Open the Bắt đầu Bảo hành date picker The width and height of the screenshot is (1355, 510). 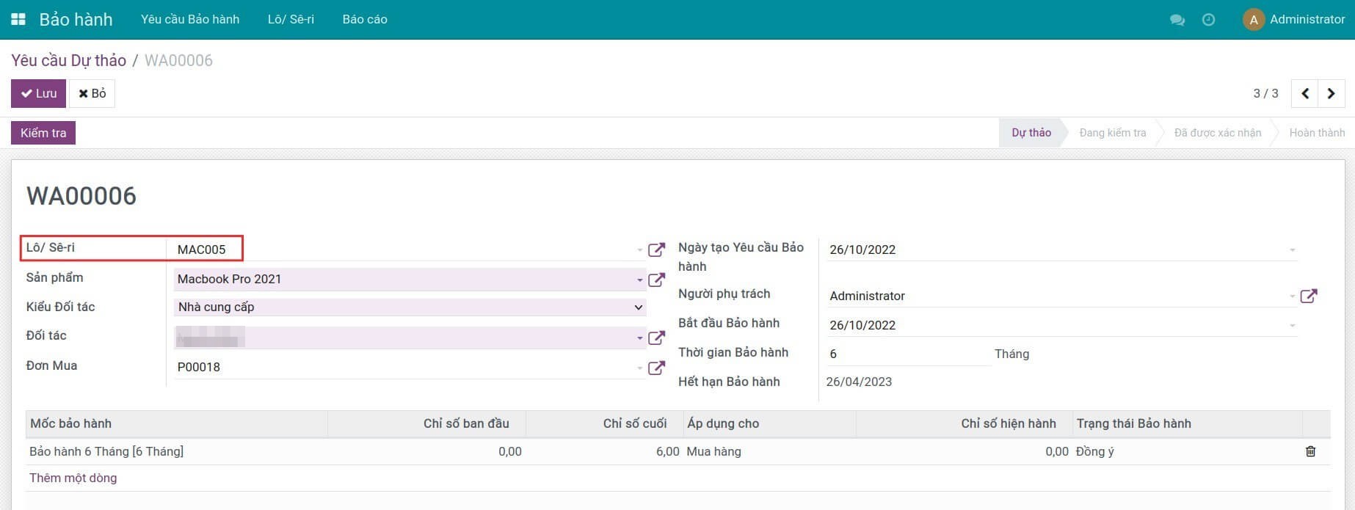pyautogui.click(x=1057, y=325)
